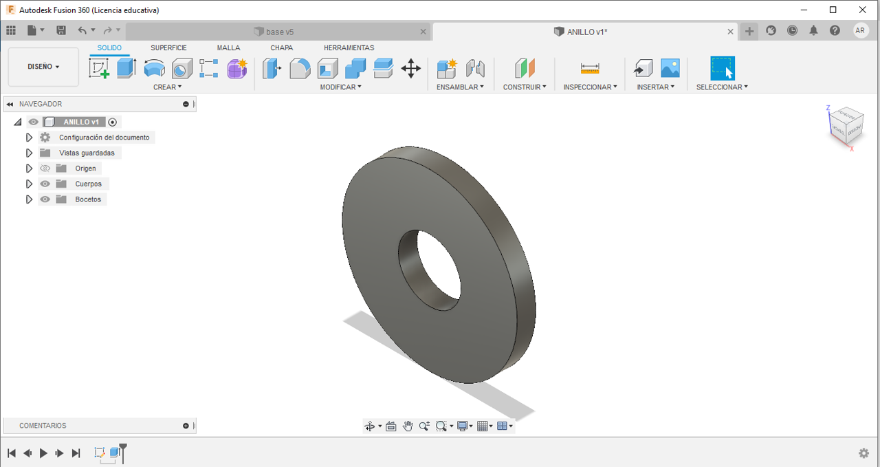The width and height of the screenshot is (880, 467).
Task: Open a new design tab with plus
Action: click(749, 31)
